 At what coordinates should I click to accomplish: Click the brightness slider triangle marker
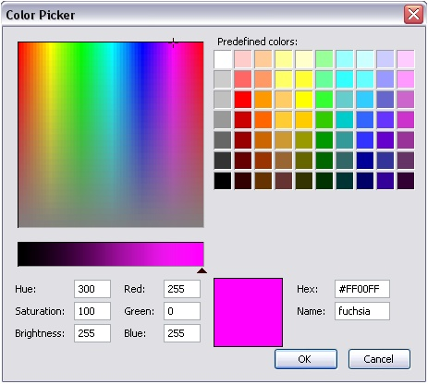(202, 270)
